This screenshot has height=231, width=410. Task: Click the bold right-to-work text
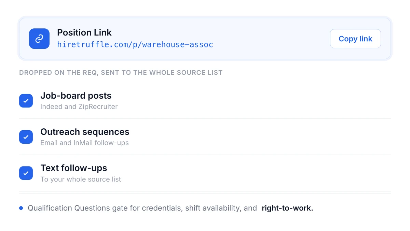tap(287, 208)
